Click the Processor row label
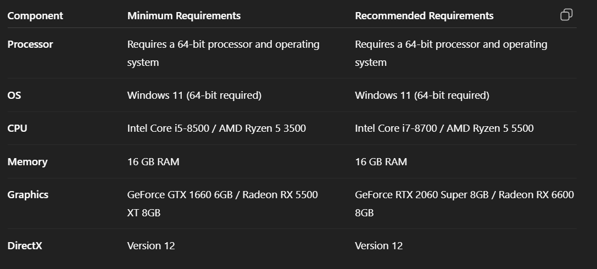The height and width of the screenshot is (269, 597). pos(30,44)
